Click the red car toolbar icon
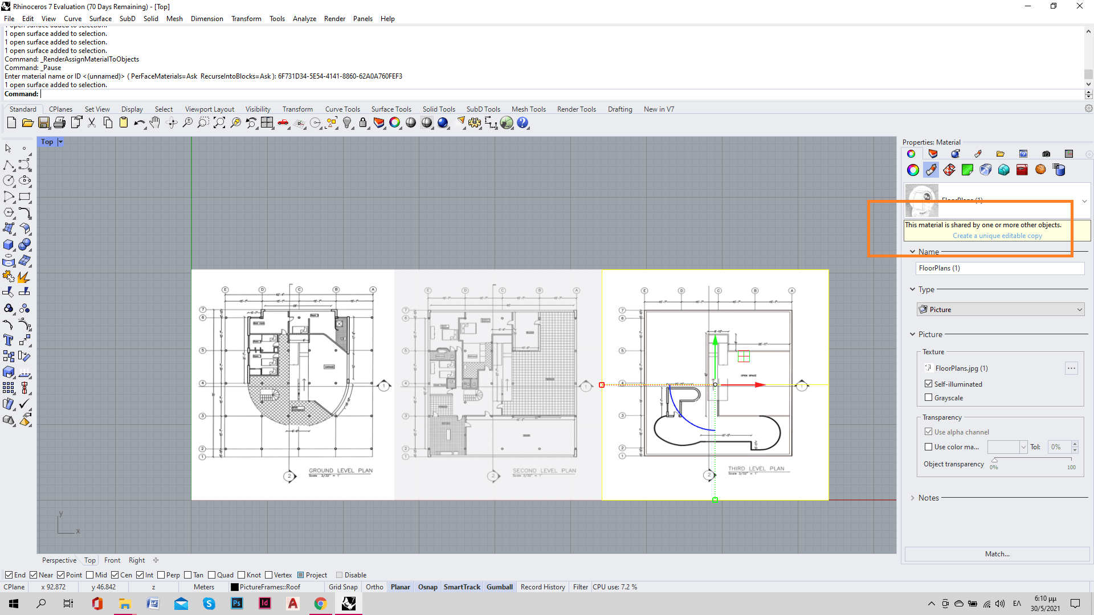1094x615 pixels. point(283,122)
